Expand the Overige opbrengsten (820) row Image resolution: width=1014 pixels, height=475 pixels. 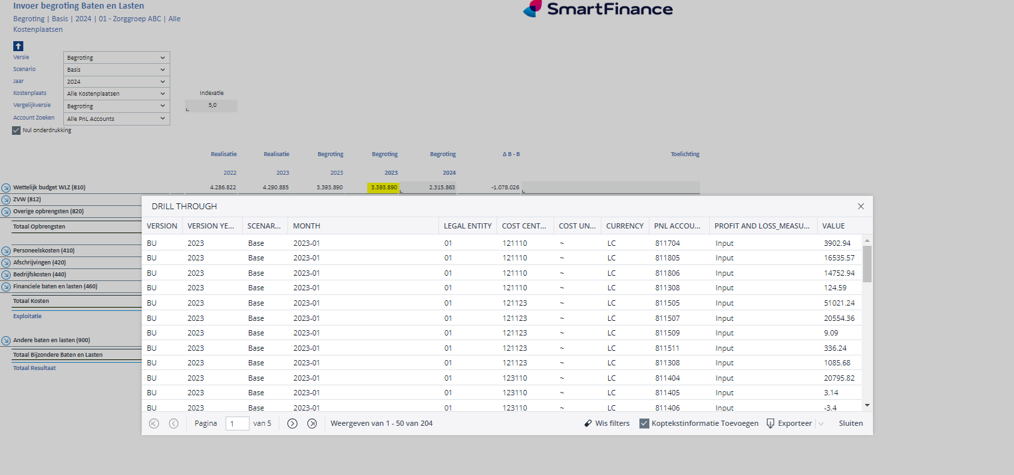(x=6, y=212)
